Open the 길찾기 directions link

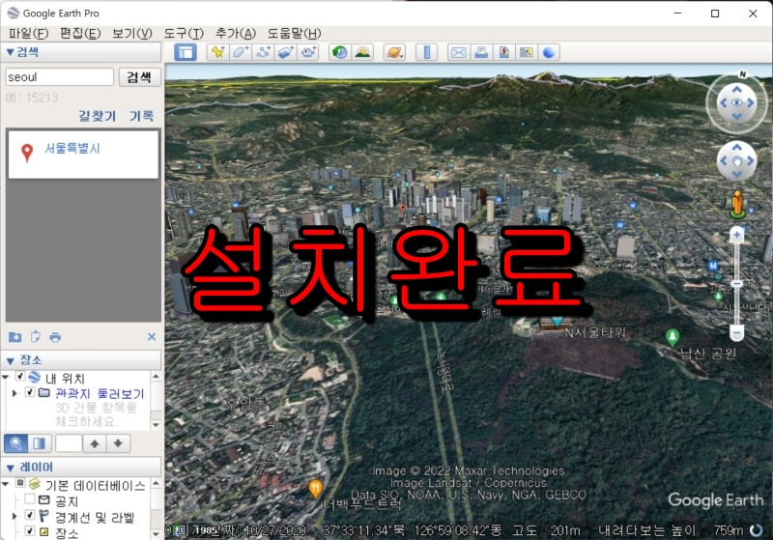98,116
